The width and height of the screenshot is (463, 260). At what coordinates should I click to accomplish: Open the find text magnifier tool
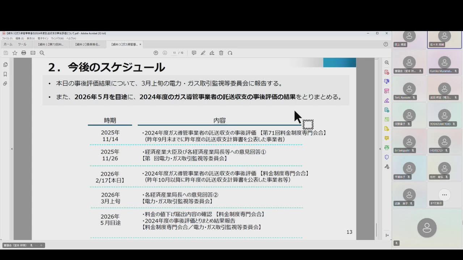(42, 53)
